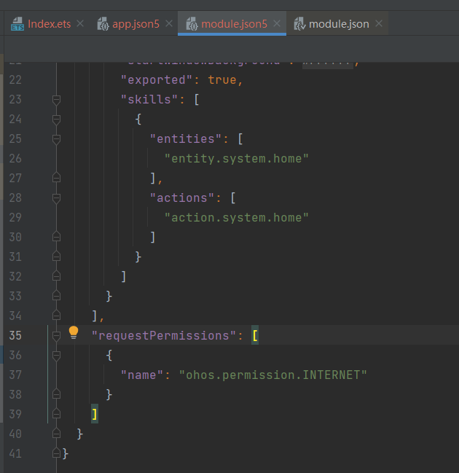
Task: Click the ETS file icon on Index.ets tab
Action: (17, 24)
